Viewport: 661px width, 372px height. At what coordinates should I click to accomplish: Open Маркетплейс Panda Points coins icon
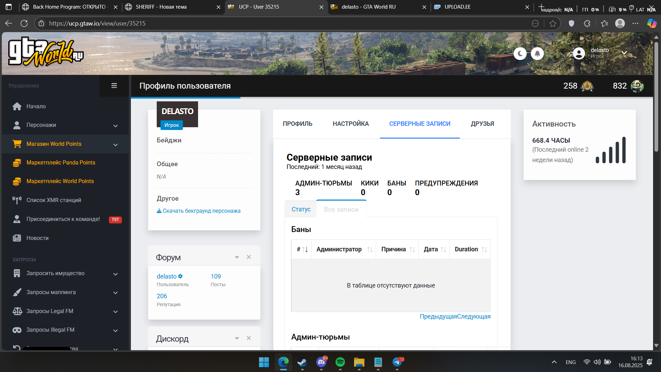click(x=17, y=163)
